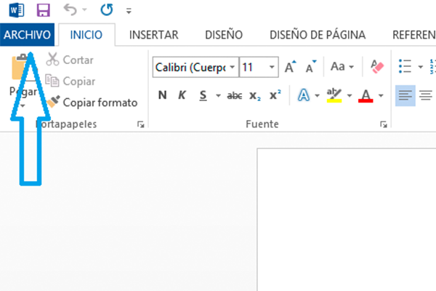Go to the DISEÑO tab

click(224, 35)
